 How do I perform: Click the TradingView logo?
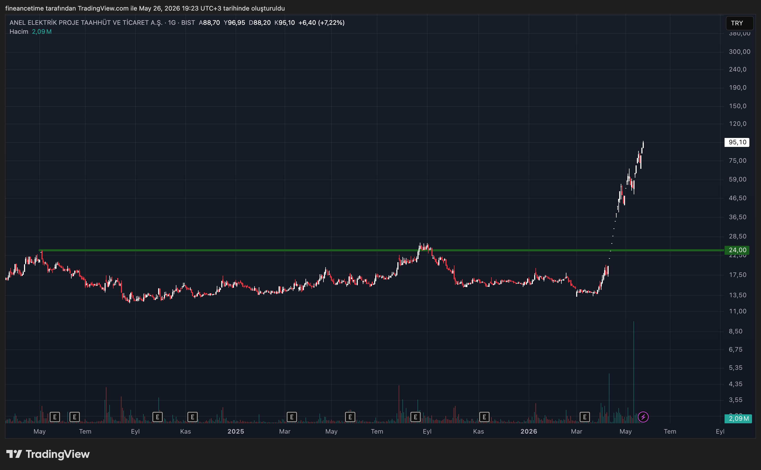pos(48,454)
